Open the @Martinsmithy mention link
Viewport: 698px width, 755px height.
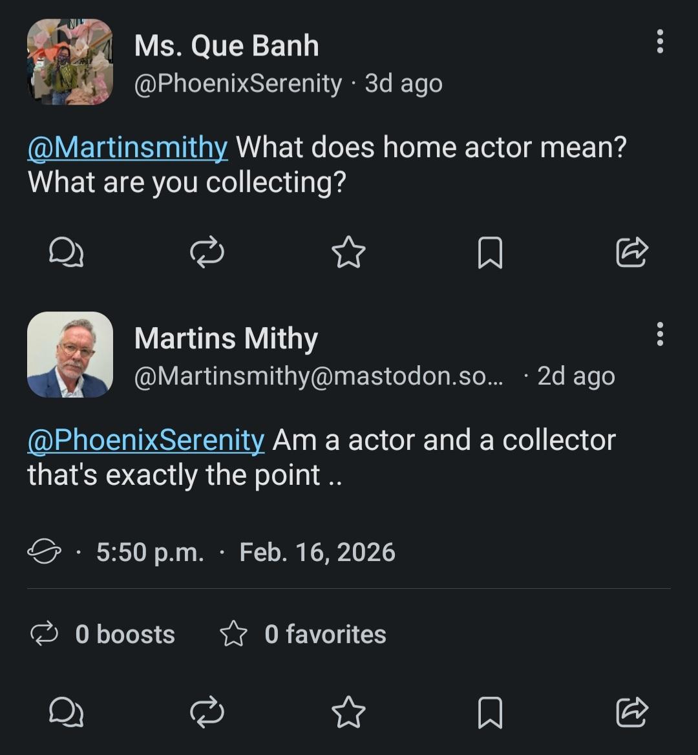127,147
